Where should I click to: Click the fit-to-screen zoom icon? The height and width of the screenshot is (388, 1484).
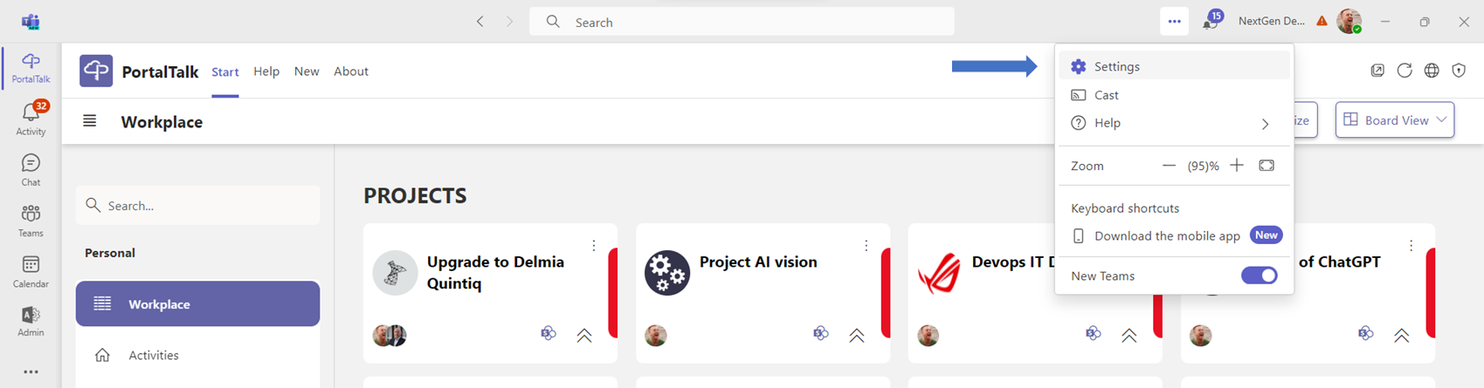pyautogui.click(x=1267, y=166)
